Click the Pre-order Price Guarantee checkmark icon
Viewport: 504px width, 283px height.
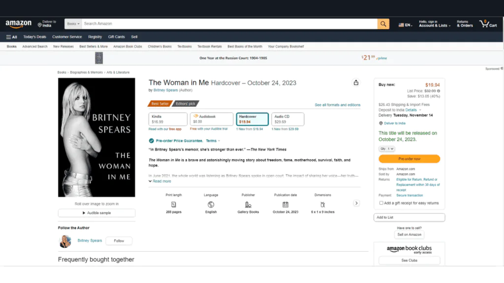(x=152, y=141)
